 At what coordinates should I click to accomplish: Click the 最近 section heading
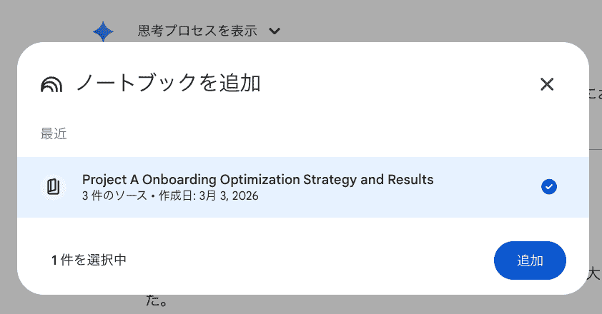(x=54, y=133)
